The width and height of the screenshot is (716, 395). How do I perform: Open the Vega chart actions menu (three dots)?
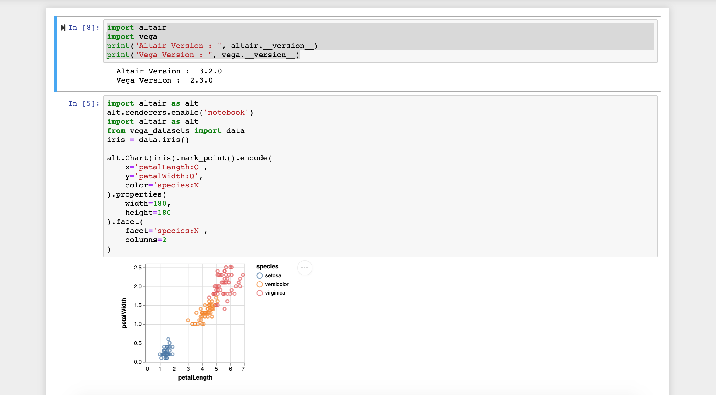tap(305, 268)
